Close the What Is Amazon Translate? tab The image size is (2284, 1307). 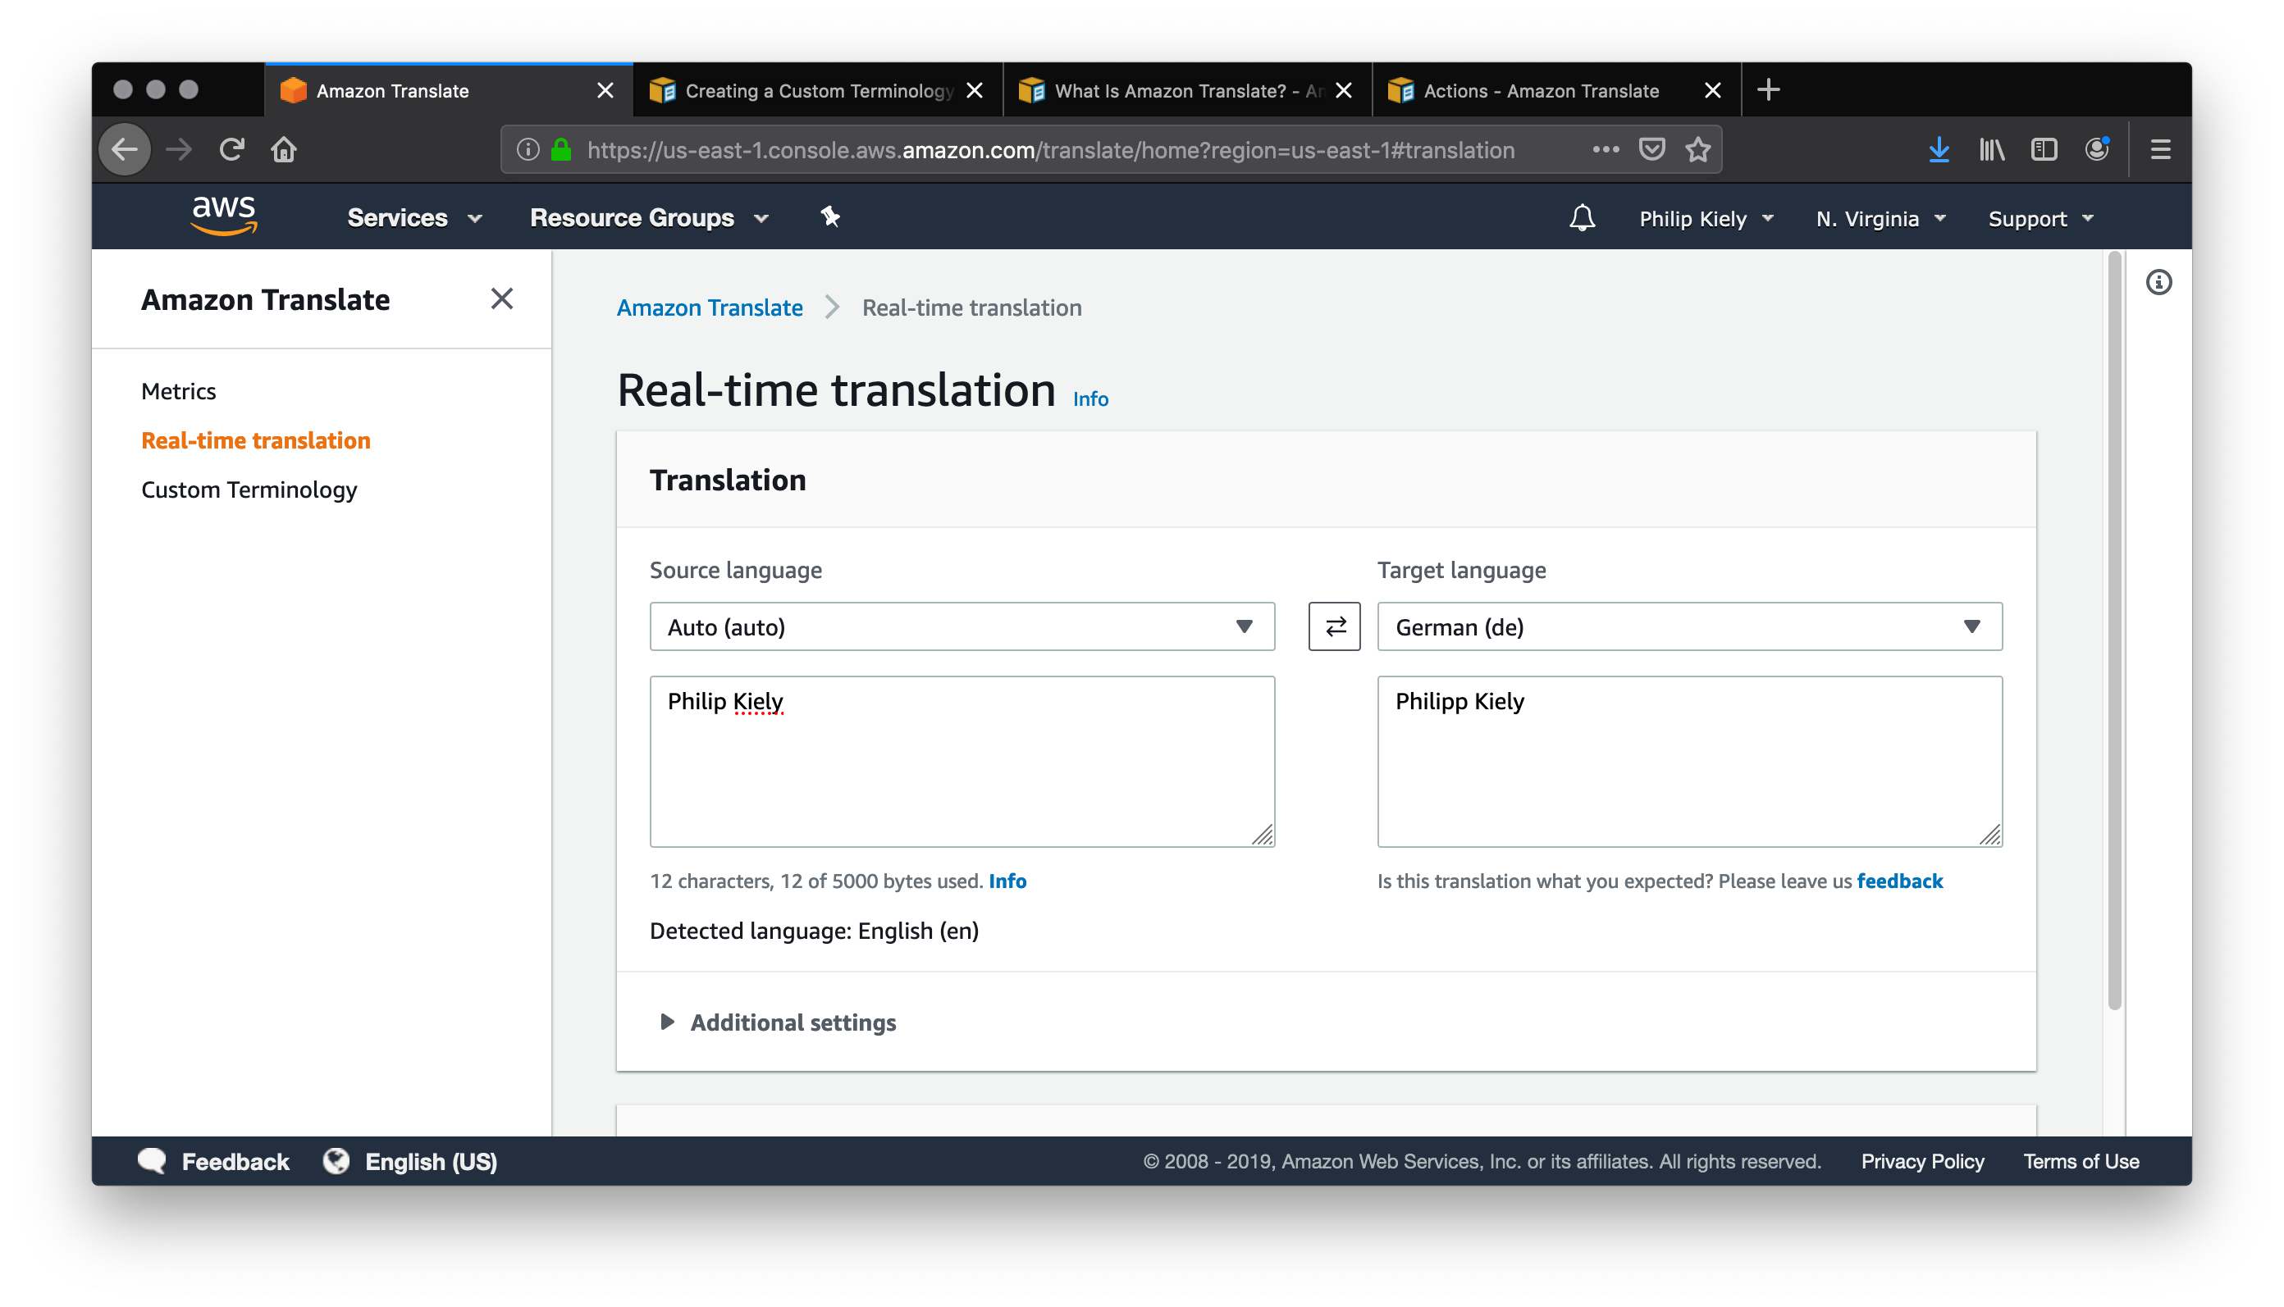[x=1344, y=91]
